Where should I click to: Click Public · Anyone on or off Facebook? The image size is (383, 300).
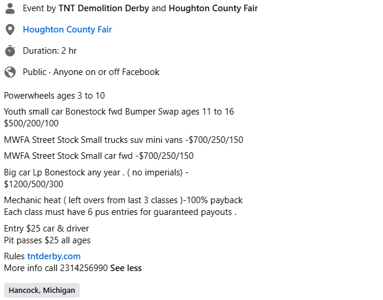(91, 72)
